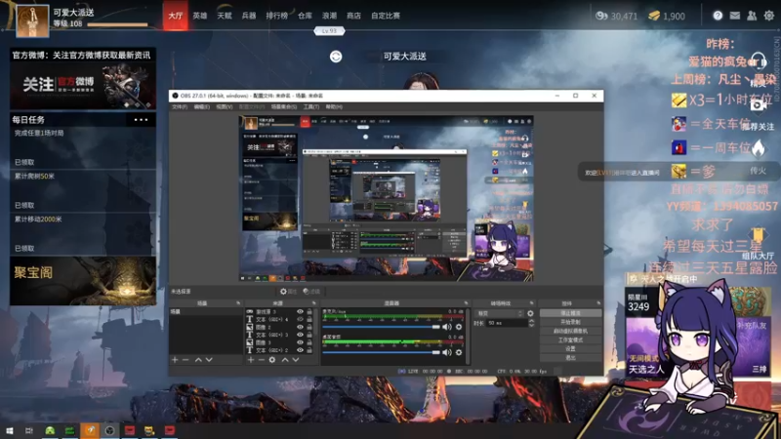The image size is (781, 439).
Task: Open game mail envelope icon
Action: coord(735,16)
